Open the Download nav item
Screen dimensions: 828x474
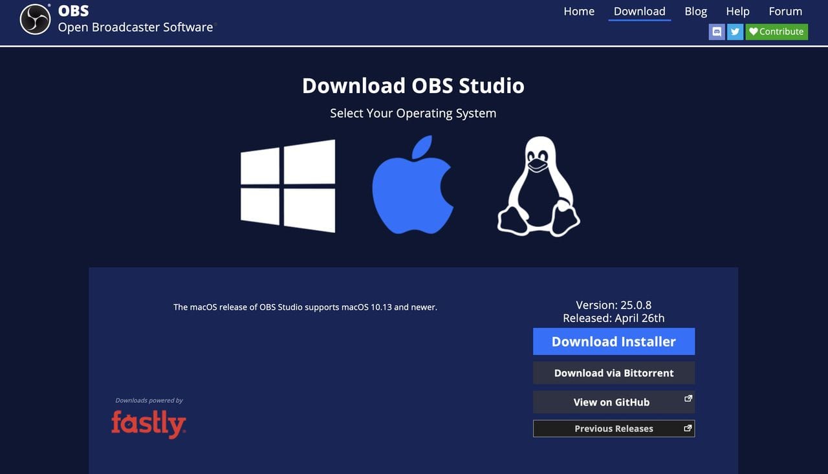(639, 12)
